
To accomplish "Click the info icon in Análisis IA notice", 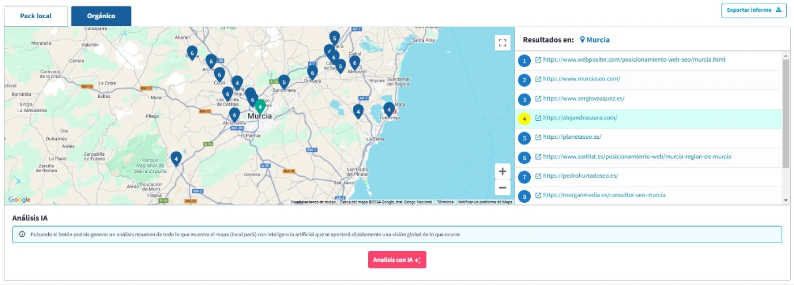I will 22,234.
